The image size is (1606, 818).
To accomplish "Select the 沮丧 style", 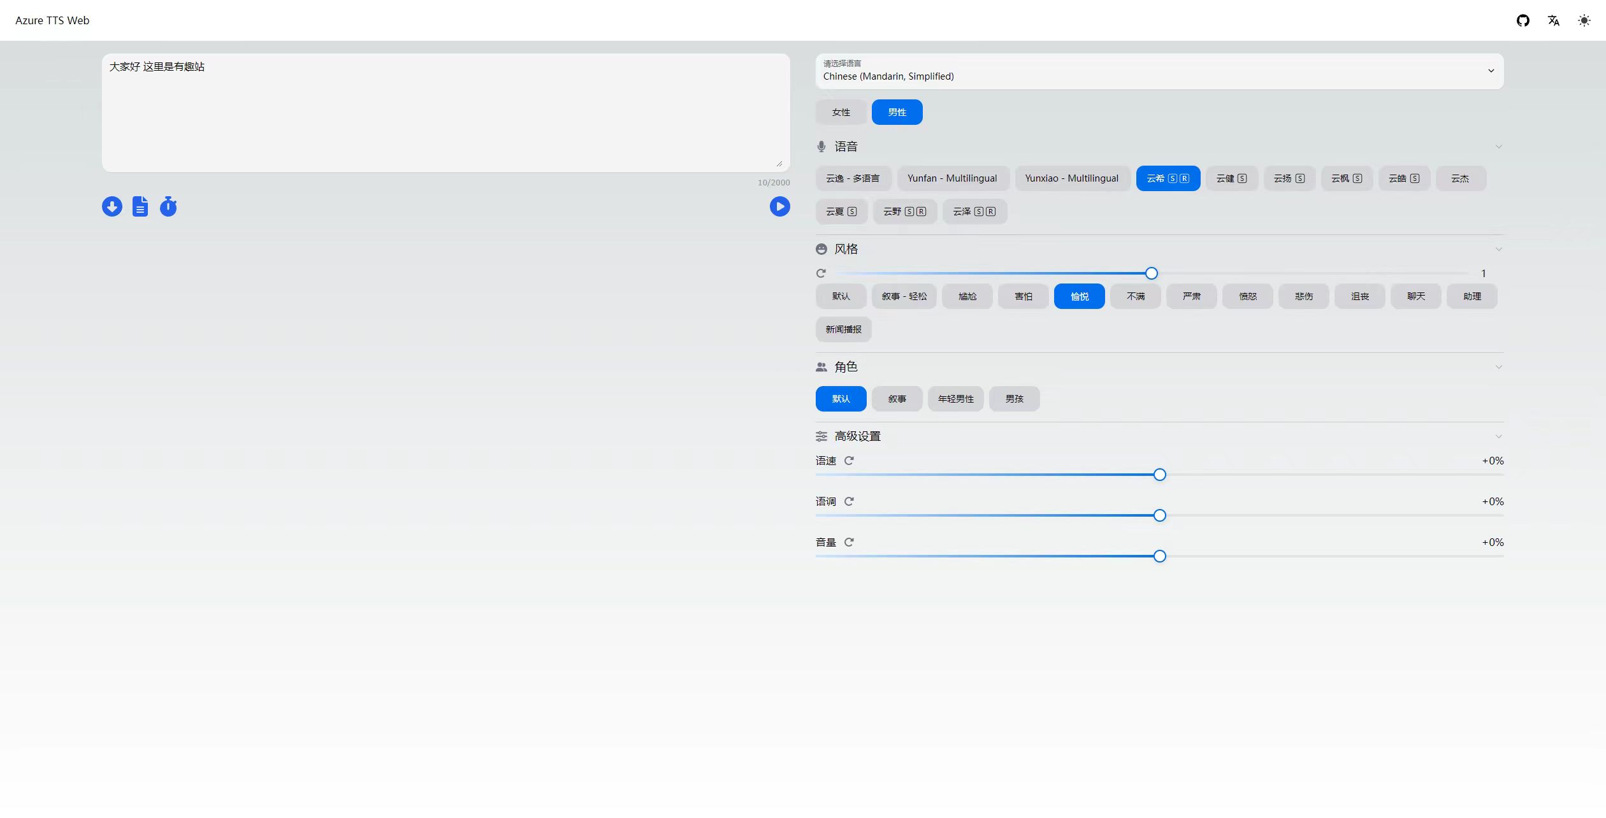I will tap(1360, 296).
